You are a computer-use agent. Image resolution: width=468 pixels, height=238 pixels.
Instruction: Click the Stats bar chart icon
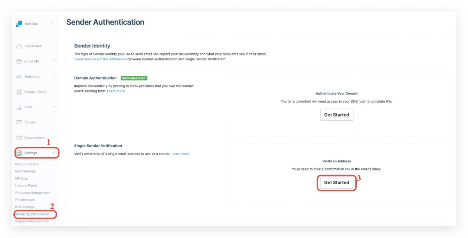[x=19, y=107]
